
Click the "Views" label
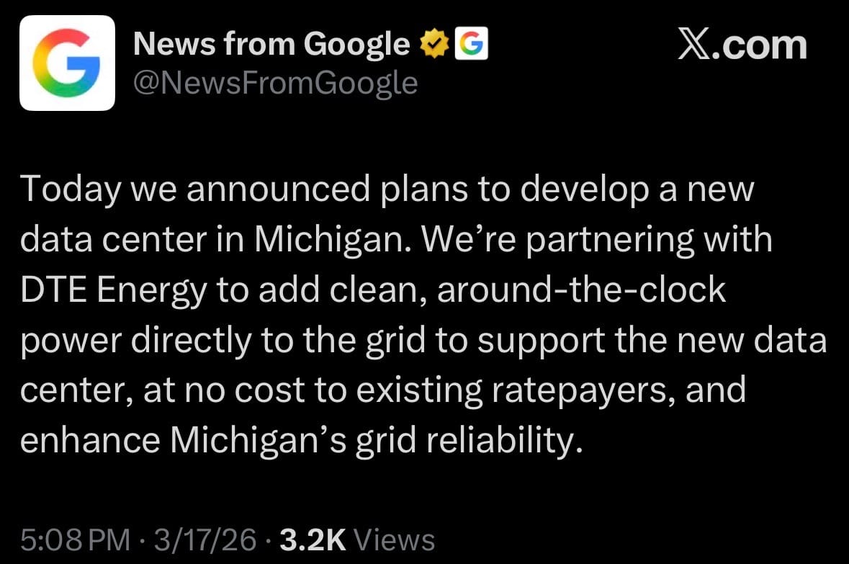(x=395, y=540)
